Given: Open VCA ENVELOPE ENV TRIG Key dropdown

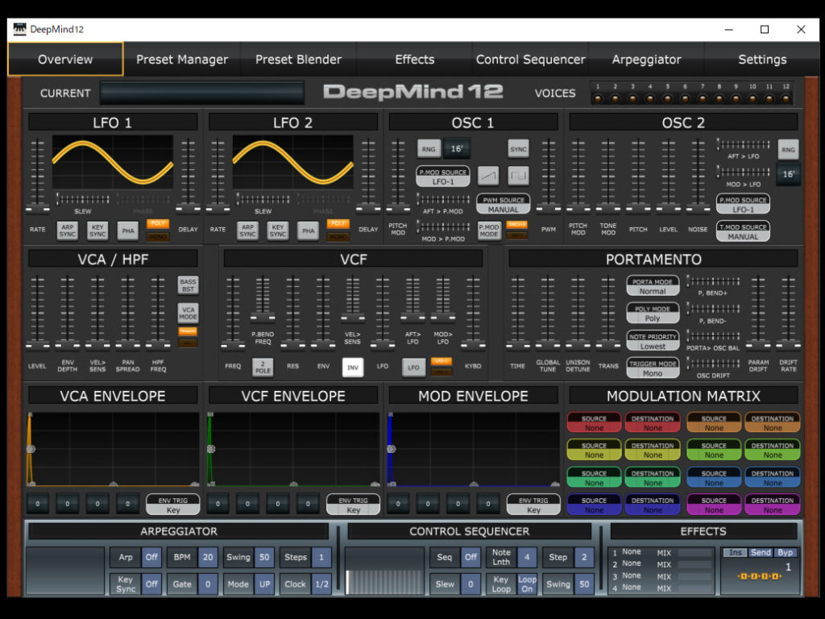Looking at the screenshot, I should tap(173, 505).
